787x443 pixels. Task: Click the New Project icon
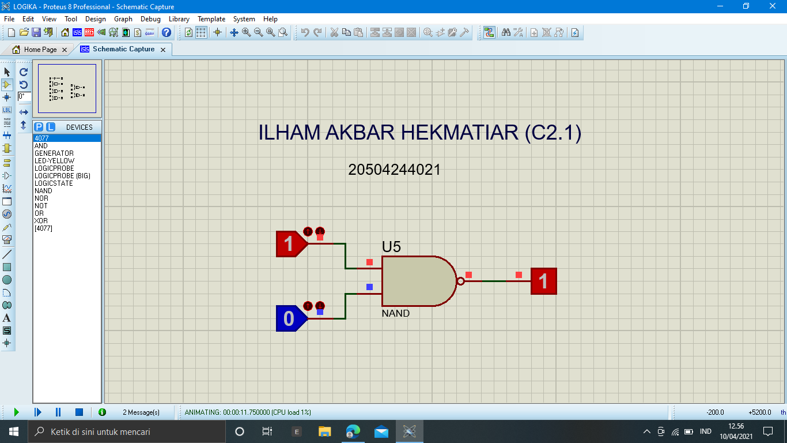pyautogui.click(x=12, y=32)
